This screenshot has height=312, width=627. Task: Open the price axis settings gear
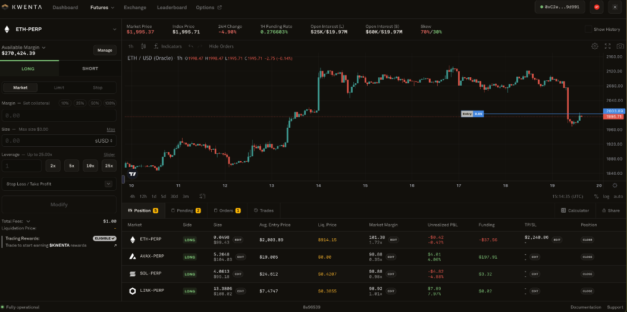(615, 185)
